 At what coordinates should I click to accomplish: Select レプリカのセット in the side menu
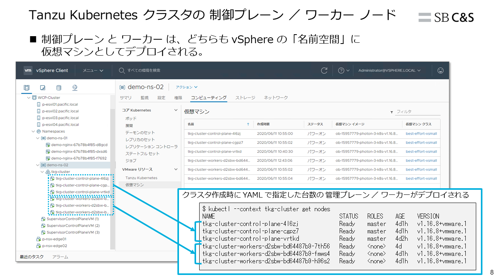point(140,140)
